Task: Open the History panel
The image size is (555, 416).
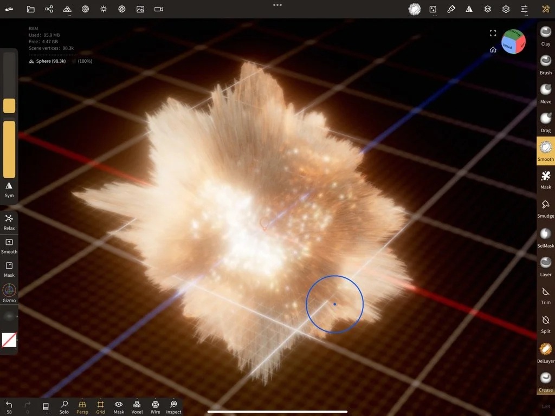Action: (x=46, y=407)
